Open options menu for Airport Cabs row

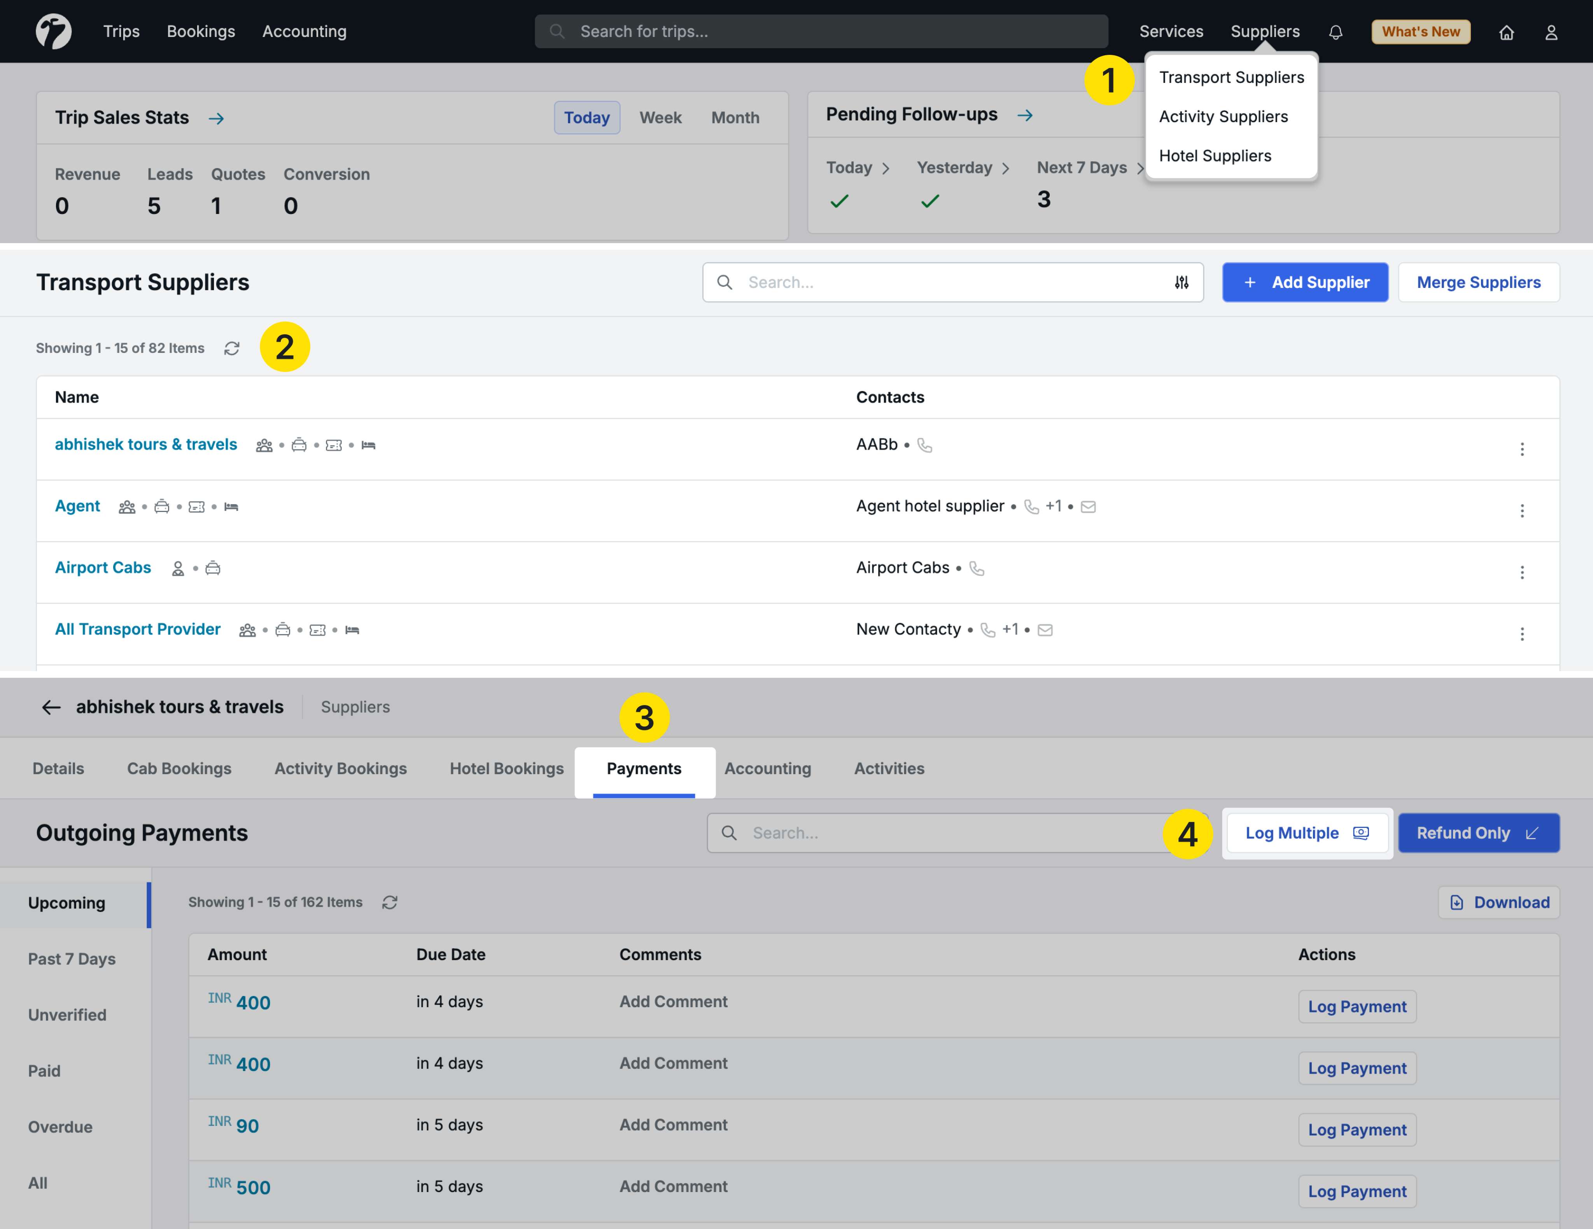(x=1521, y=572)
